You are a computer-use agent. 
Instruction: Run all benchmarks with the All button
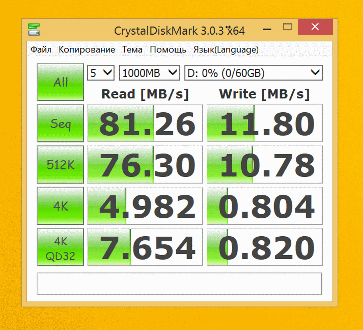(x=60, y=82)
